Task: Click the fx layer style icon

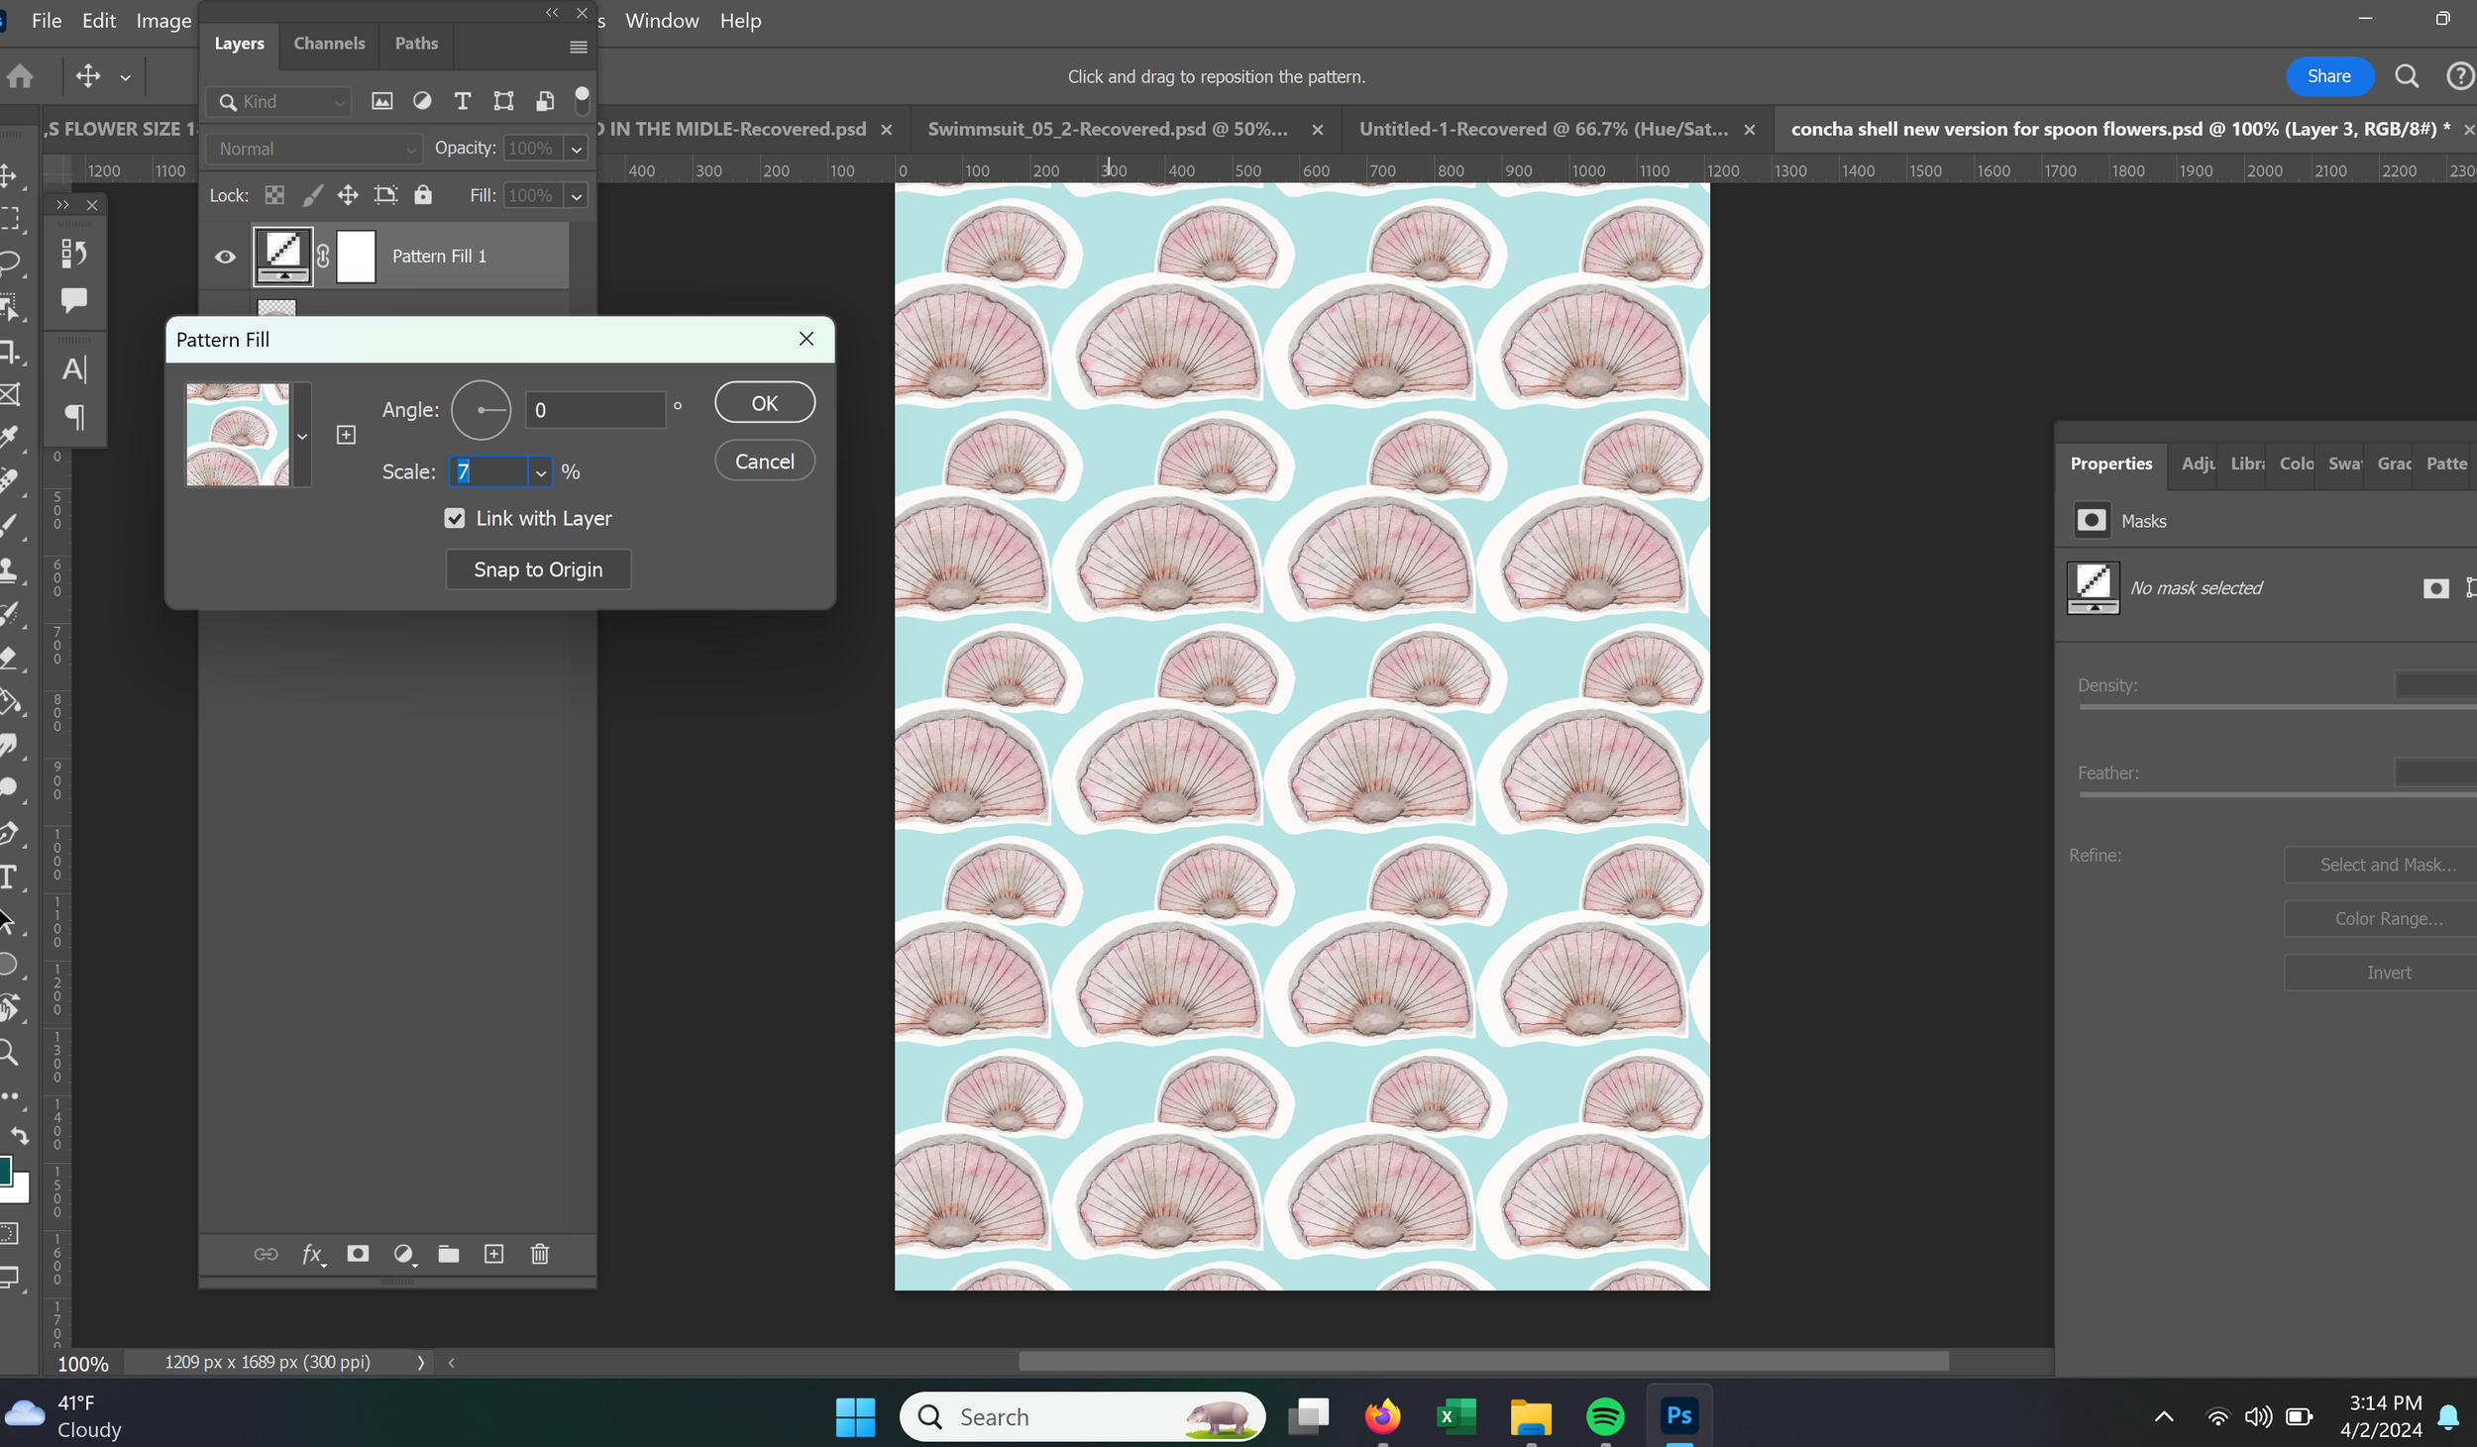Action: [312, 1254]
